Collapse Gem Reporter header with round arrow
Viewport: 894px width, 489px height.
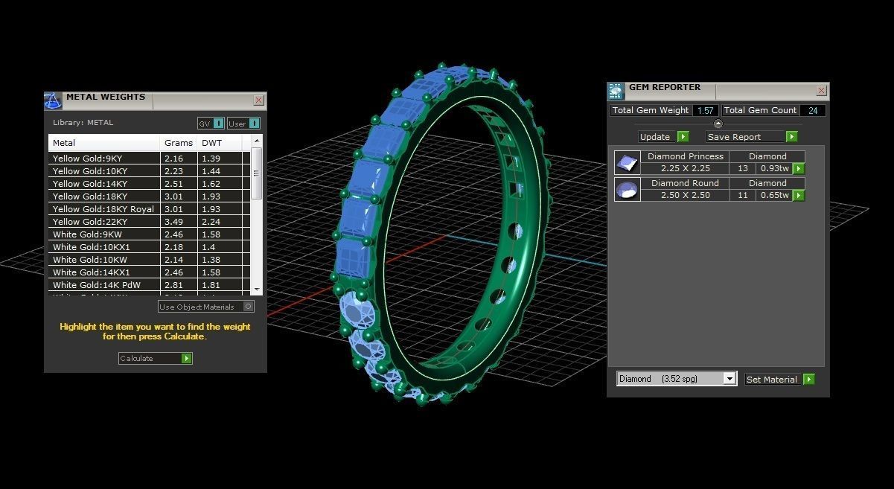pos(718,124)
